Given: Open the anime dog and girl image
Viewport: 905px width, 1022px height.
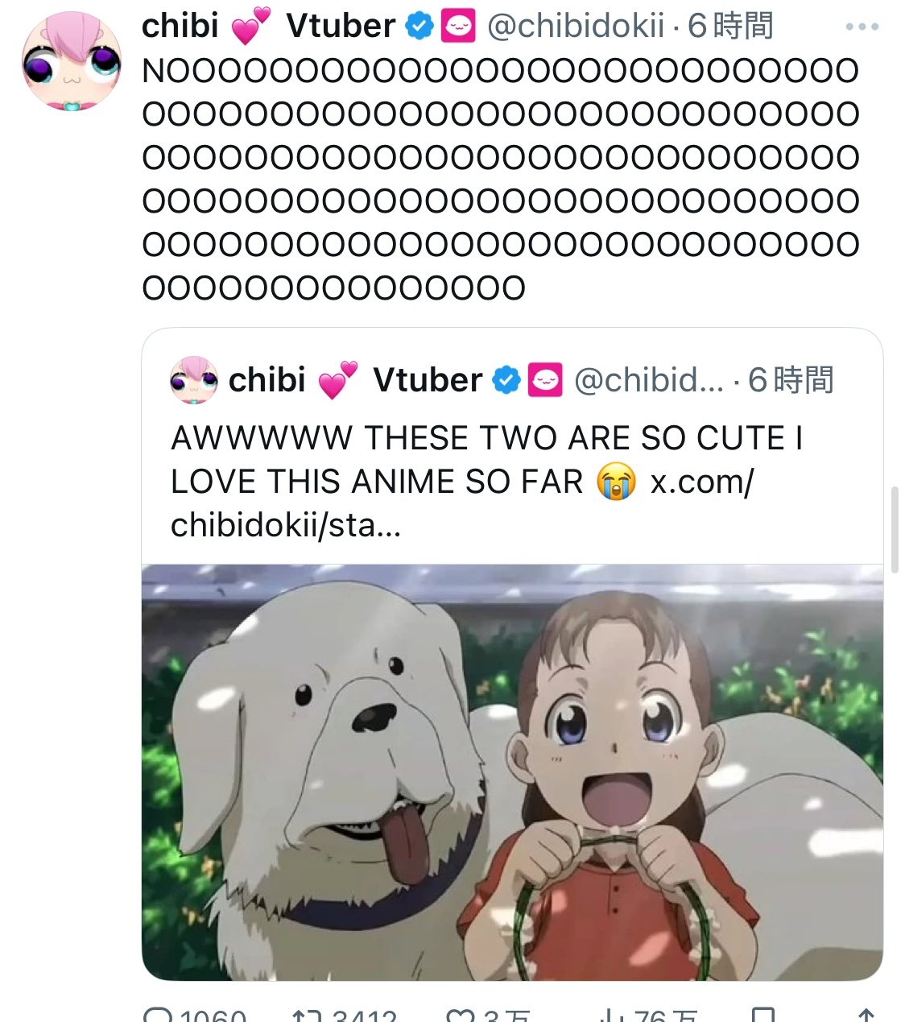Looking at the screenshot, I should (512, 772).
